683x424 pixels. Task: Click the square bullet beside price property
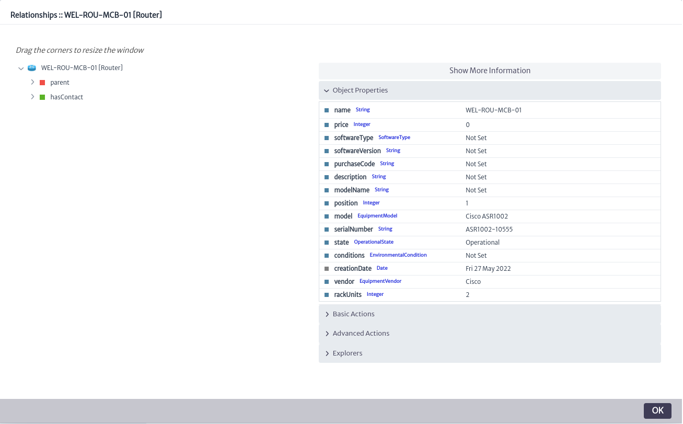(327, 125)
